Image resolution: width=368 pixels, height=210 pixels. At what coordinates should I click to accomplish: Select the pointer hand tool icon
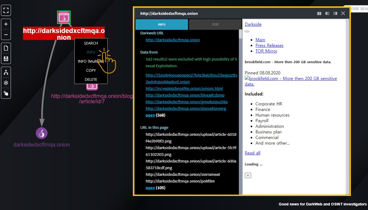pos(6,93)
